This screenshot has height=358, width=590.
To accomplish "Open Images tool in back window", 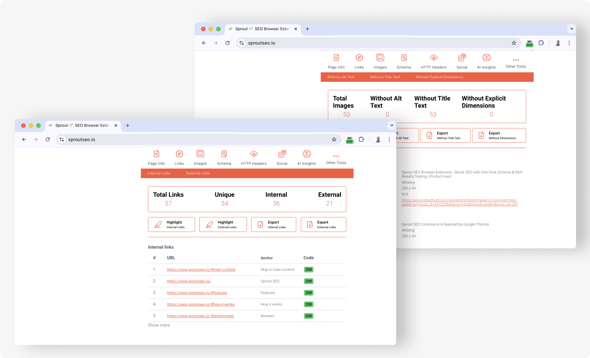I will coord(380,61).
